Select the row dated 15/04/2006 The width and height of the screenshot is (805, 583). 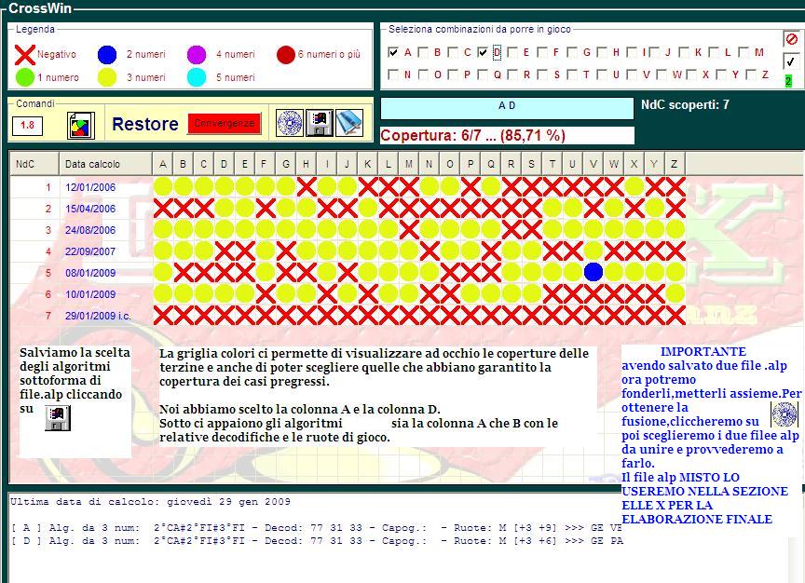pyautogui.click(x=348, y=209)
